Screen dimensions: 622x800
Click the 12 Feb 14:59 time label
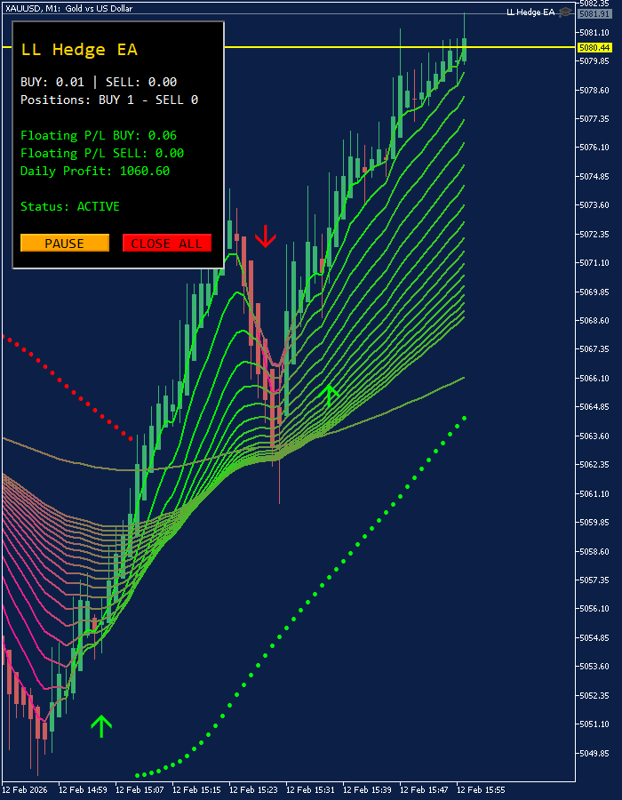82,790
